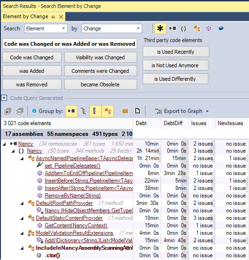Expand the Code Query Generated section
The image size is (249, 260).
pos(4,98)
